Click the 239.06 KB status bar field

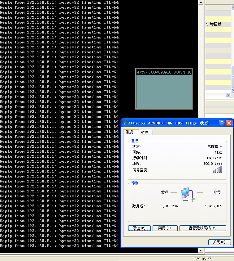(x=203, y=259)
